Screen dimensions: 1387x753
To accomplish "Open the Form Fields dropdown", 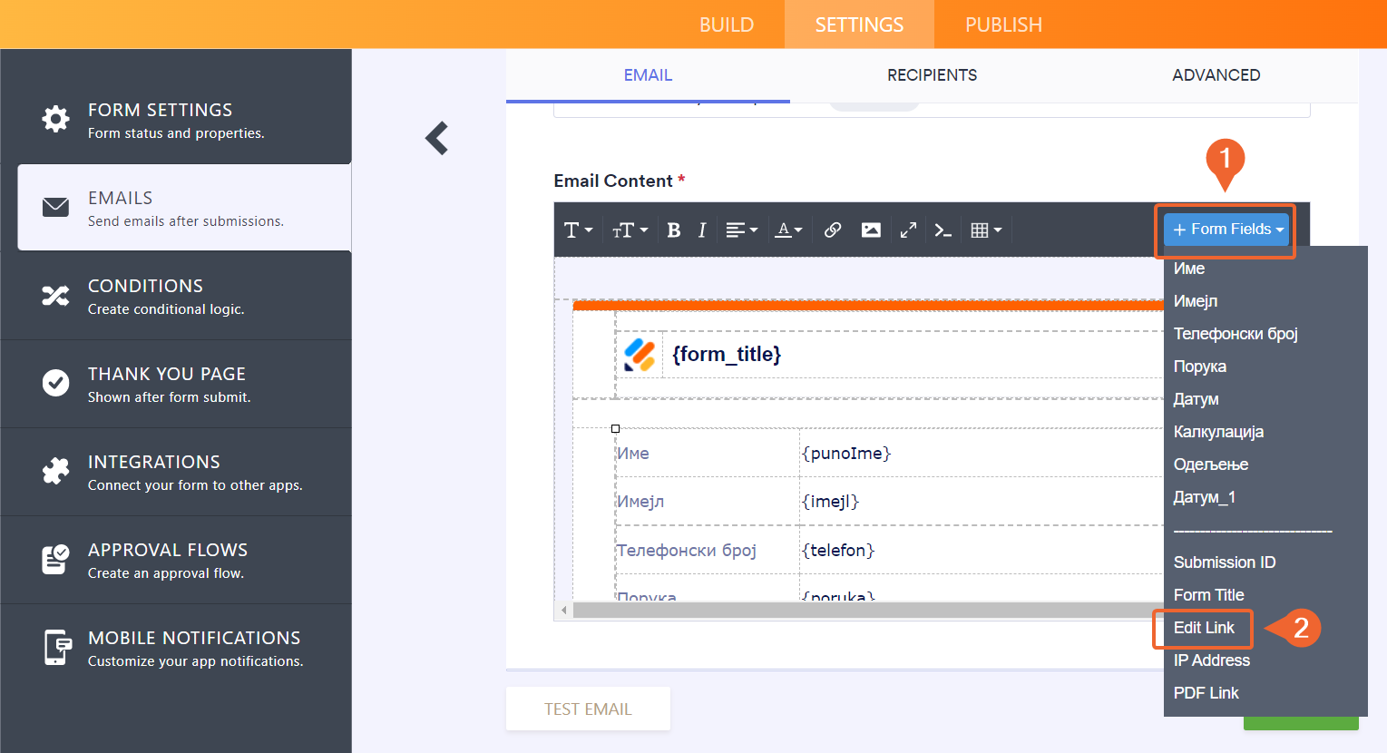I will click(x=1227, y=230).
